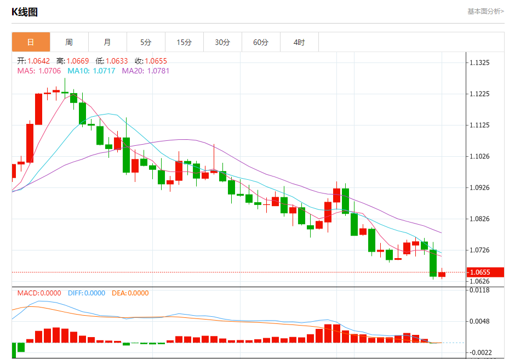Click the 1.0926 price axis label
Viewport: 509px width, 359px height.
point(479,187)
